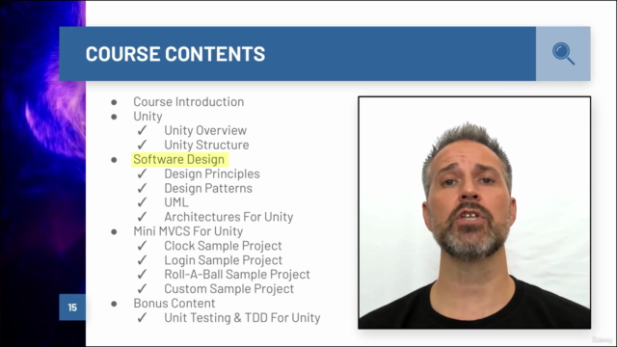The image size is (617, 347).
Task: Click 'Unity Structure' list entry
Action: [206, 145]
